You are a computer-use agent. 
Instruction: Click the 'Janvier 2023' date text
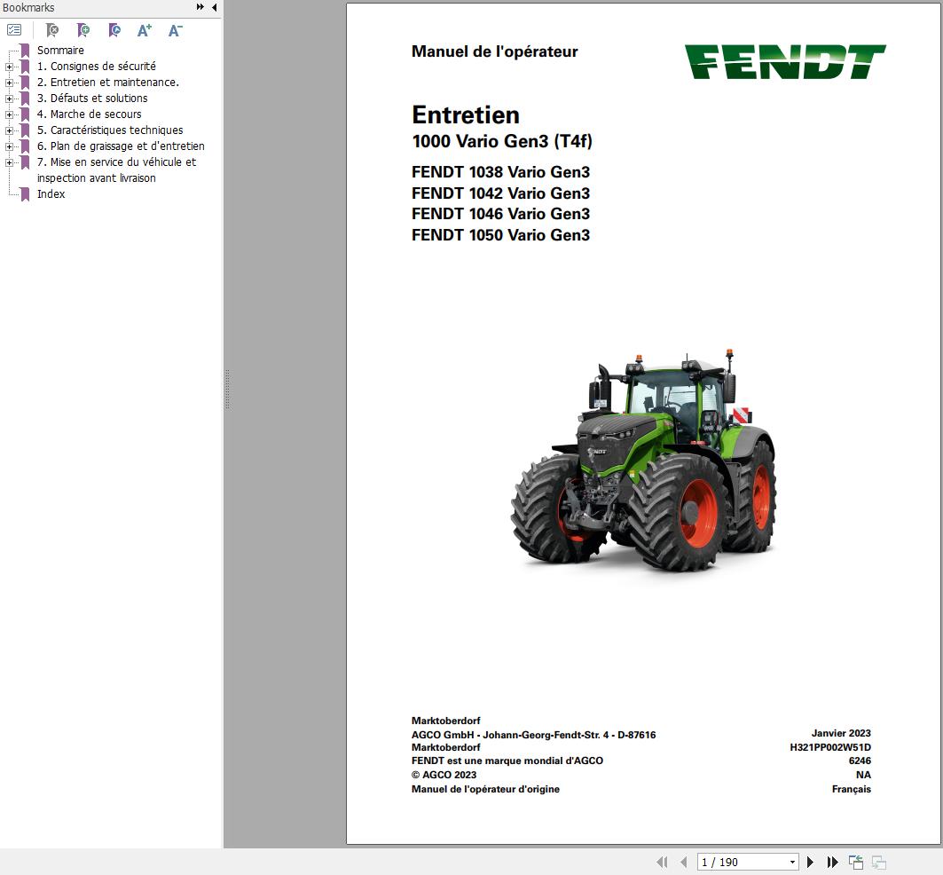click(x=841, y=733)
